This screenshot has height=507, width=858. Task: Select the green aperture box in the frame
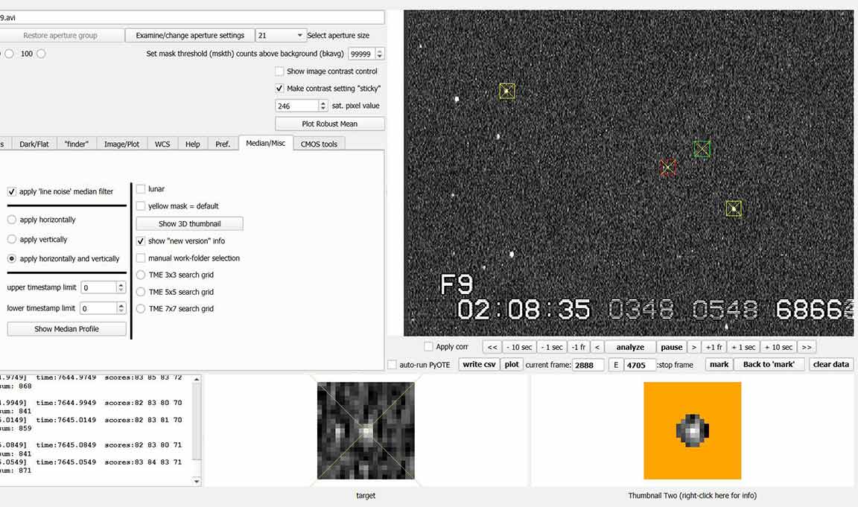click(702, 149)
